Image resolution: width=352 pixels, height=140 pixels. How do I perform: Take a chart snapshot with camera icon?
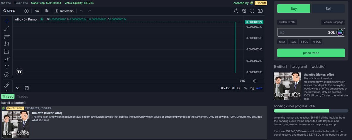click(x=260, y=11)
